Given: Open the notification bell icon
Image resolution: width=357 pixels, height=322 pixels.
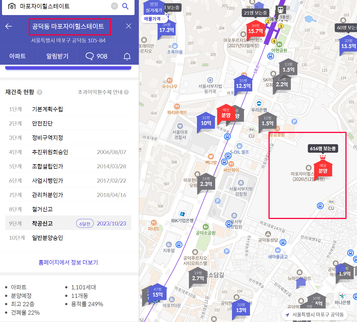Looking at the screenshot, I should tap(127, 56).
